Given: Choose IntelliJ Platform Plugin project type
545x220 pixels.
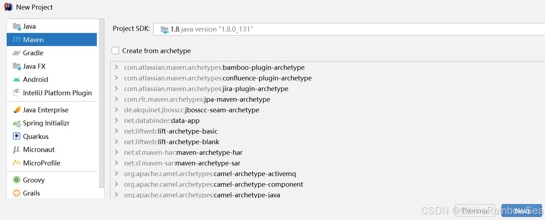Looking at the screenshot, I should [x=57, y=93].
